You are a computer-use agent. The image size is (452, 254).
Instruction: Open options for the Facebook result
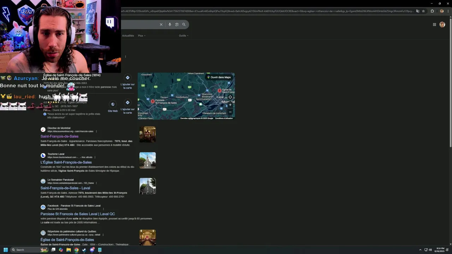pyautogui.click(x=103, y=209)
